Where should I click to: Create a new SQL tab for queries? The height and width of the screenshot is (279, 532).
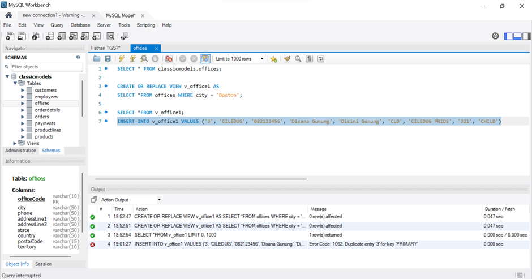point(10,36)
